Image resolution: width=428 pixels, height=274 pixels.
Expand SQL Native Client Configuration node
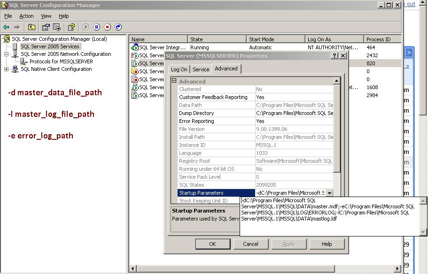[x=7, y=69]
